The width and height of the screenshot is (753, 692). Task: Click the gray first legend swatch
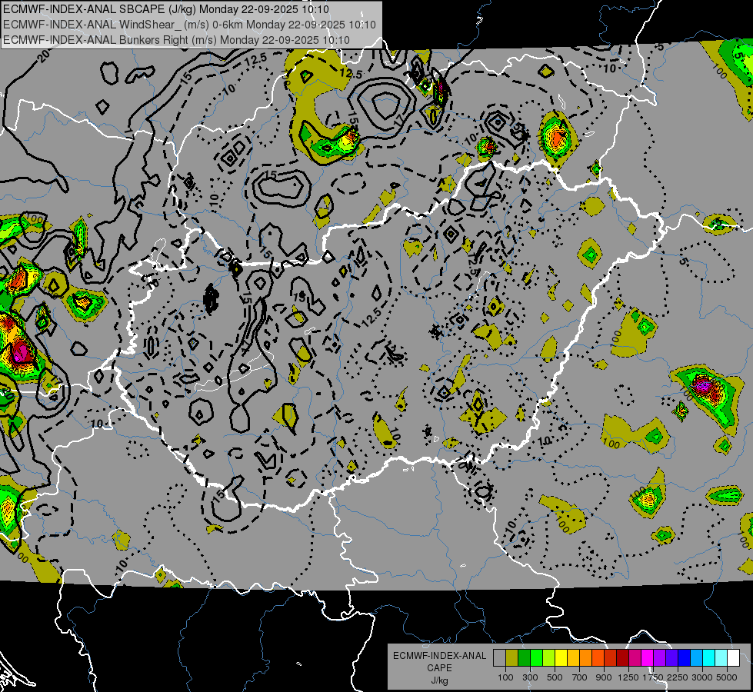click(x=499, y=657)
